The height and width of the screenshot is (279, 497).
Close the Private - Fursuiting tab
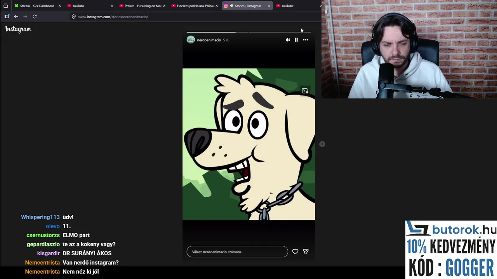[x=164, y=6]
